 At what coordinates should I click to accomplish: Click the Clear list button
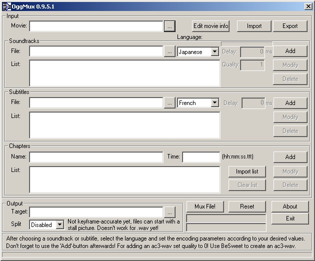[x=247, y=185]
